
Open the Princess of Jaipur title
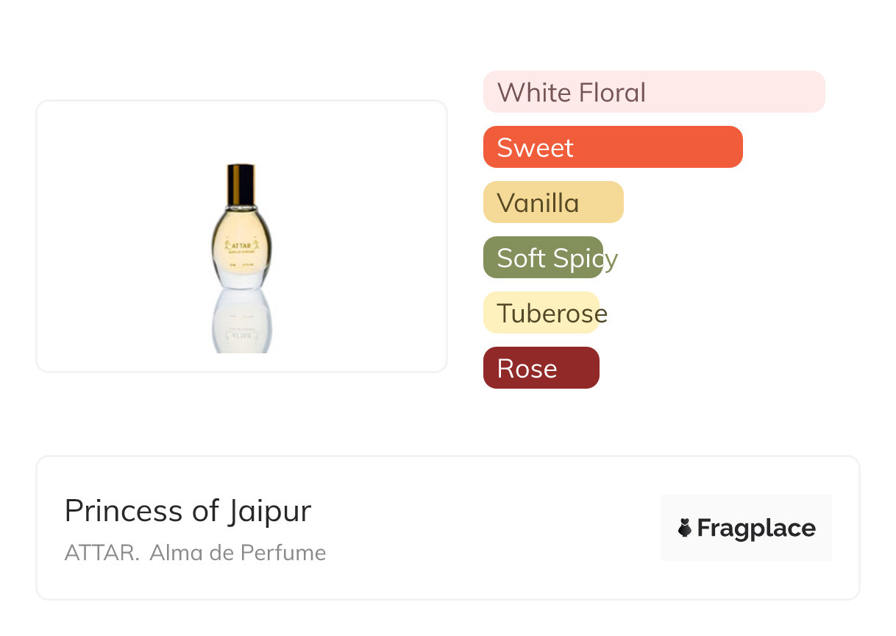click(188, 511)
